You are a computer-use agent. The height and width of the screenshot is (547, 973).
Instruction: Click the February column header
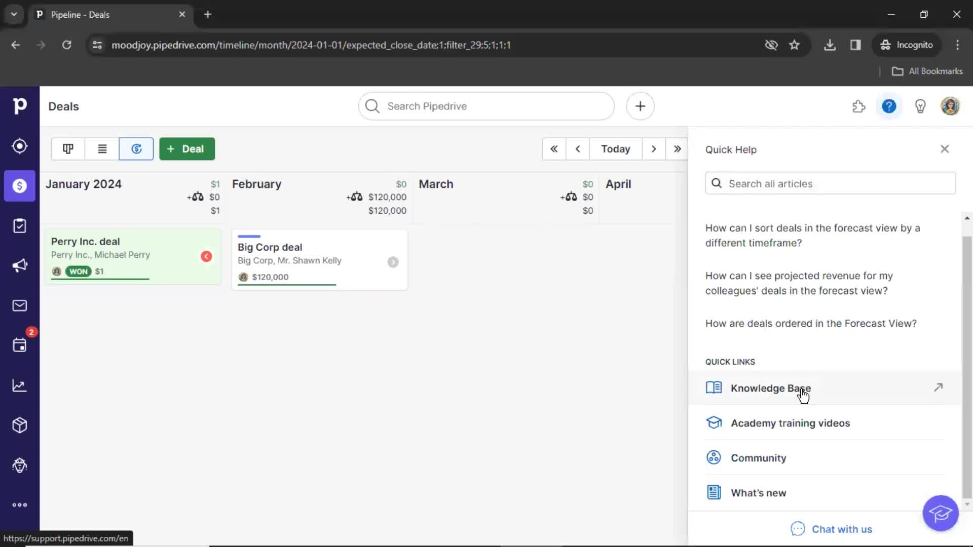click(256, 184)
